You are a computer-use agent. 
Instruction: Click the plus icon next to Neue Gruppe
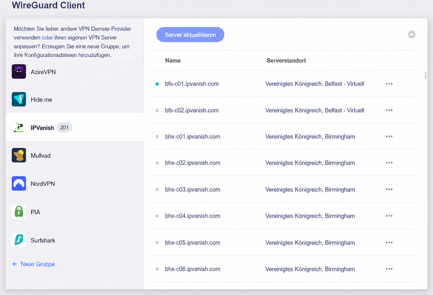(14, 264)
